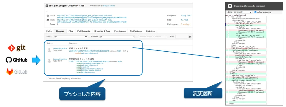Switch to the Files tab
This screenshot has height=107, width=286.
point(71,31)
